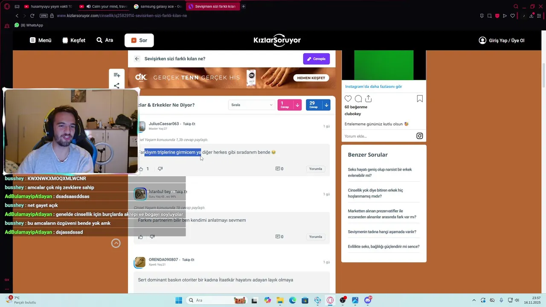Screen dimensions: 546x307
Task: Open the WhatsApp bookmark
Action: pyautogui.click(x=29, y=25)
